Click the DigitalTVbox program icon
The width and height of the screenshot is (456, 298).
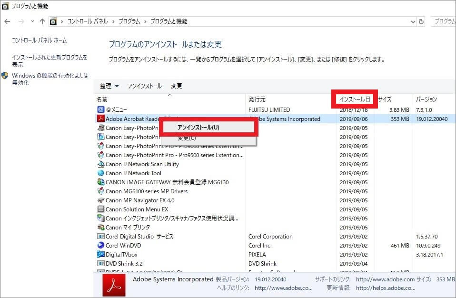(x=100, y=254)
